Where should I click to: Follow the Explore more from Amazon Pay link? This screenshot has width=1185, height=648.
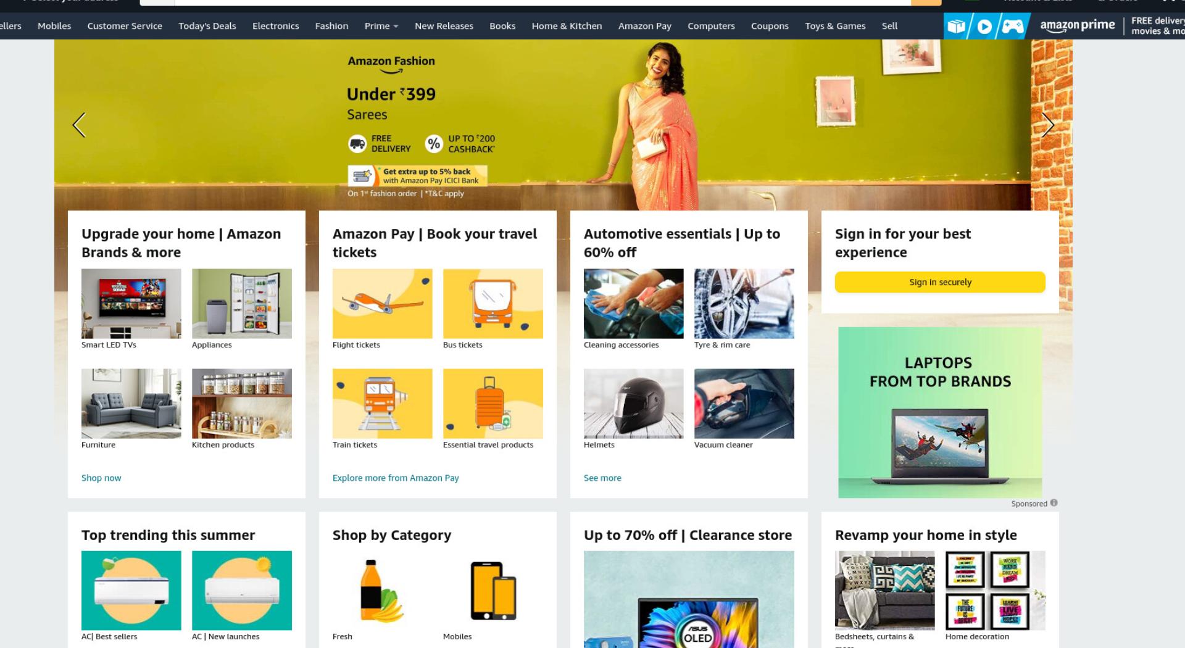tap(396, 478)
